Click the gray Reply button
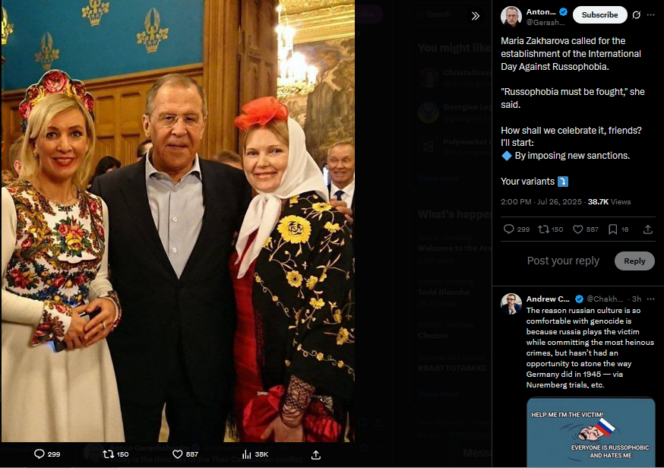 pos(634,261)
